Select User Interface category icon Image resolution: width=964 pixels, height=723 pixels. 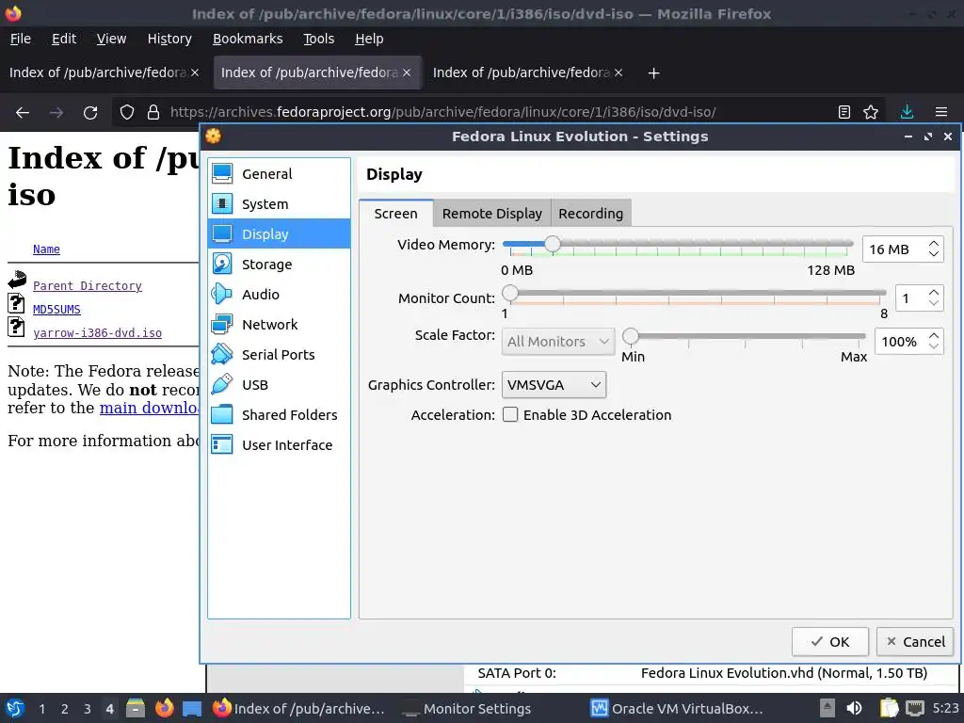pos(222,444)
